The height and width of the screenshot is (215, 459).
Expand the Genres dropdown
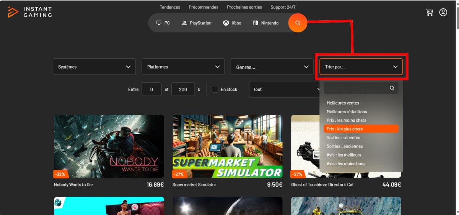point(272,67)
